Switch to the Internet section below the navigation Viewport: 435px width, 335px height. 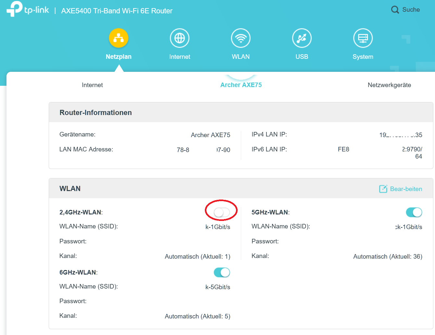click(x=92, y=85)
